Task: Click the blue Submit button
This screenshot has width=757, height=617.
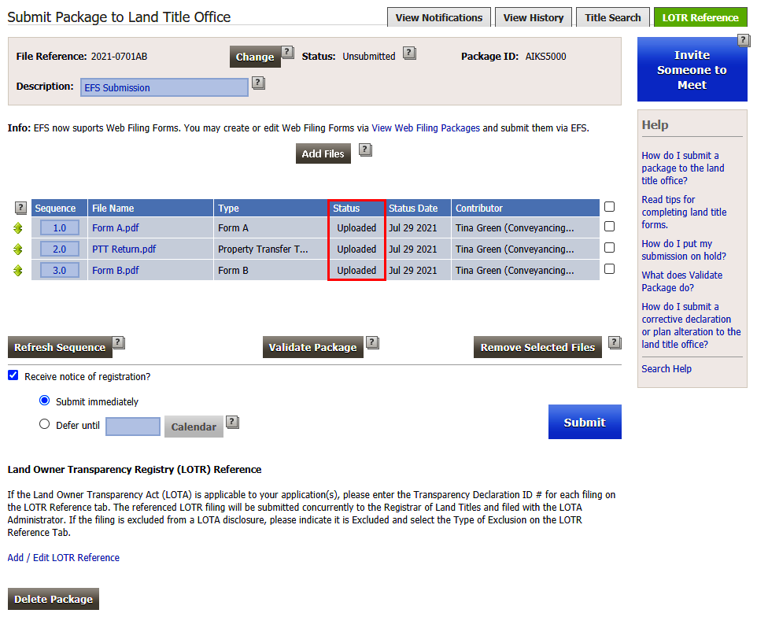Action: pos(585,422)
